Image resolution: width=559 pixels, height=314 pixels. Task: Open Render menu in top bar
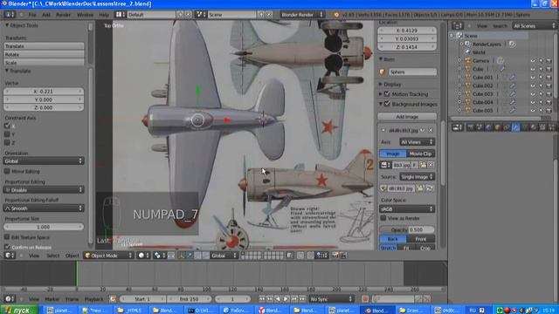pos(63,15)
